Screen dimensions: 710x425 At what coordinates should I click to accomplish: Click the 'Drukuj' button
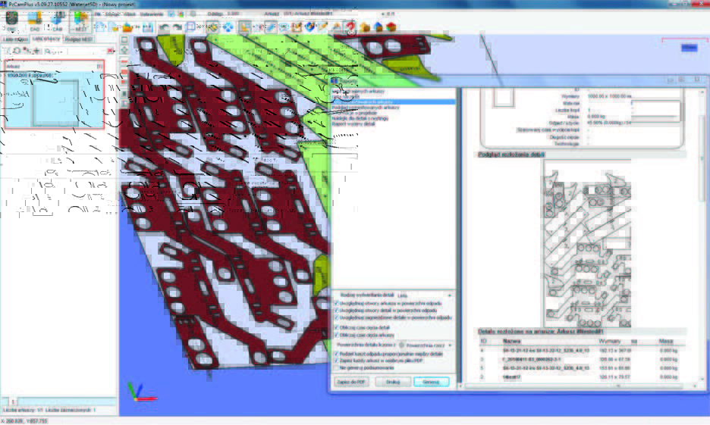[x=393, y=382]
